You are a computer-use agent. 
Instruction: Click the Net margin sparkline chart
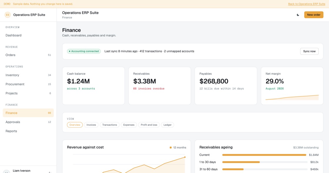292,97
